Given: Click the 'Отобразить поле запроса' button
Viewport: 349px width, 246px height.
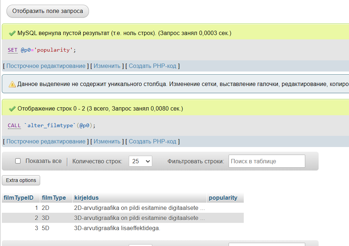Looking at the screenshot, I should click(48, 11).
